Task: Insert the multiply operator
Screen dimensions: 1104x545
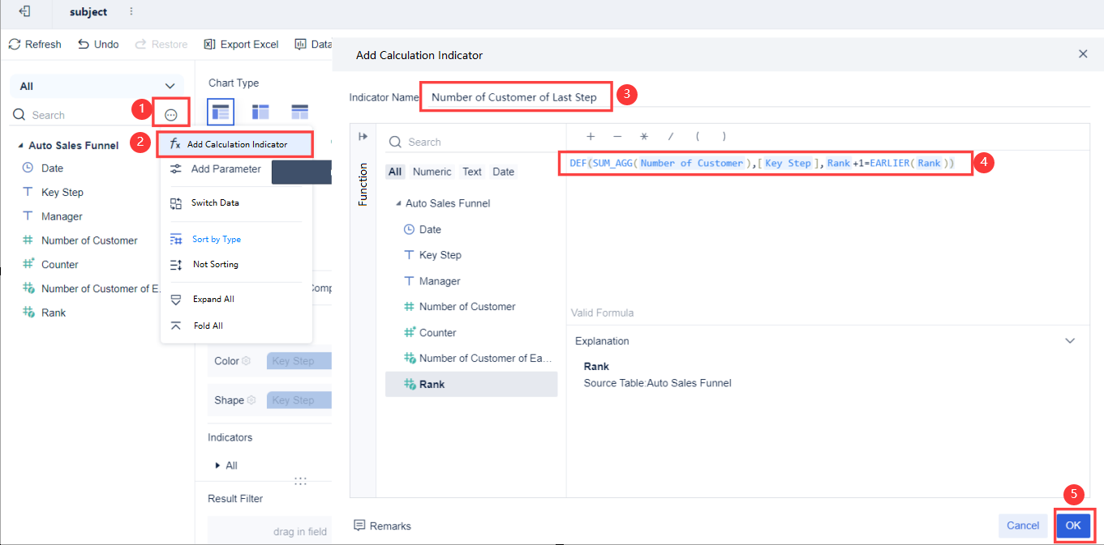Action: pyautogui.click(x=643, y=137)
